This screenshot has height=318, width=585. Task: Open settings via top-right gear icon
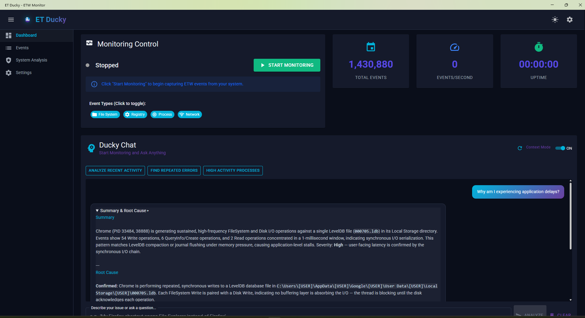tap(569, 20)
